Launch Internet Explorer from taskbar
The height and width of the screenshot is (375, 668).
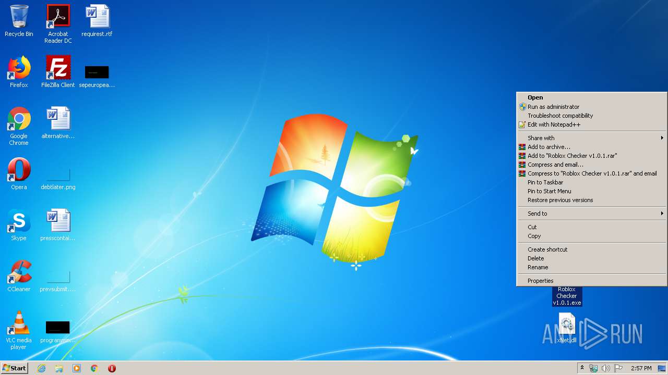pos(41,368)
